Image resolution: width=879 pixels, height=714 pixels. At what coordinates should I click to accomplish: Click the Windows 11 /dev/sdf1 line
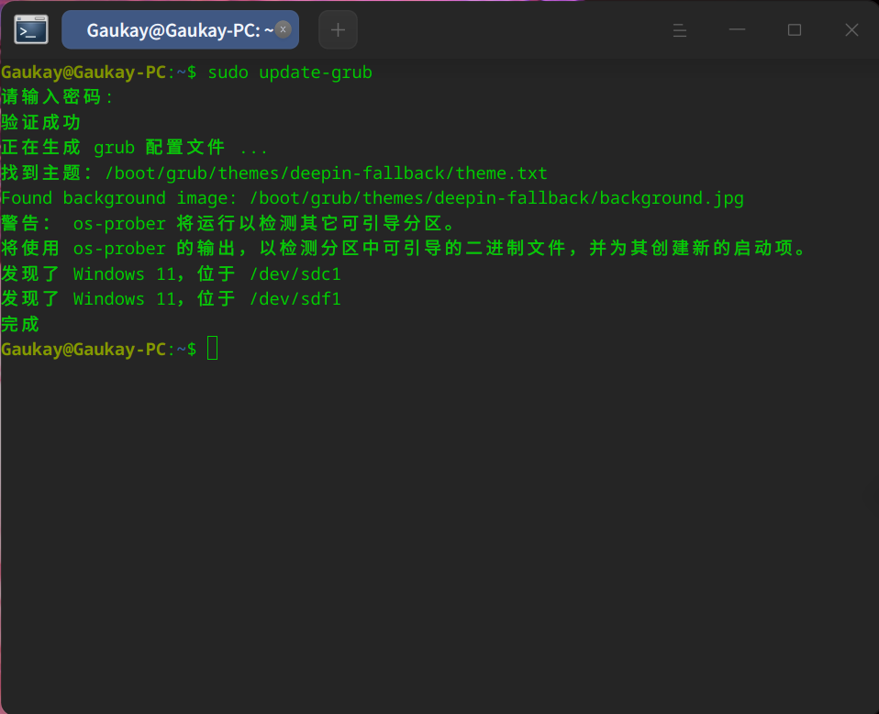[x=171, y=298]
